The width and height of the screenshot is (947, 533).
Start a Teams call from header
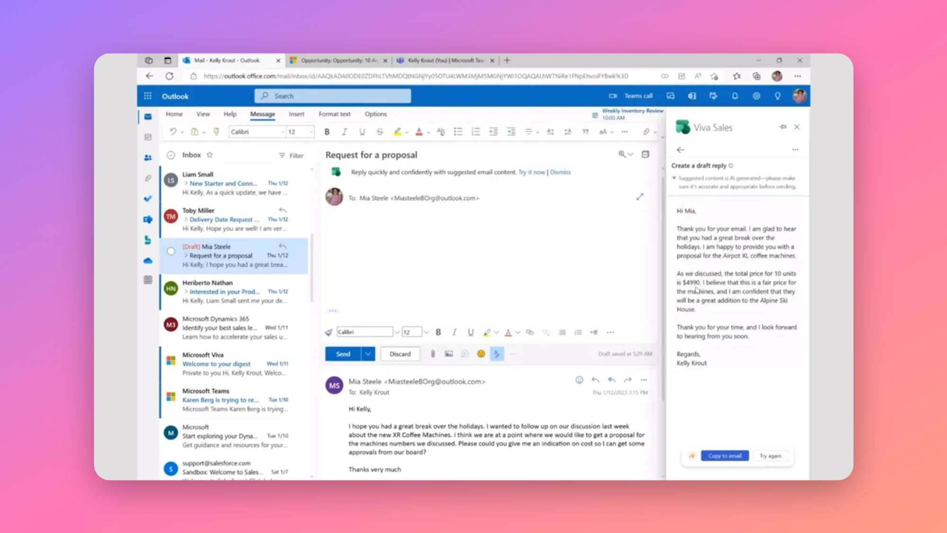pos(631,96)
